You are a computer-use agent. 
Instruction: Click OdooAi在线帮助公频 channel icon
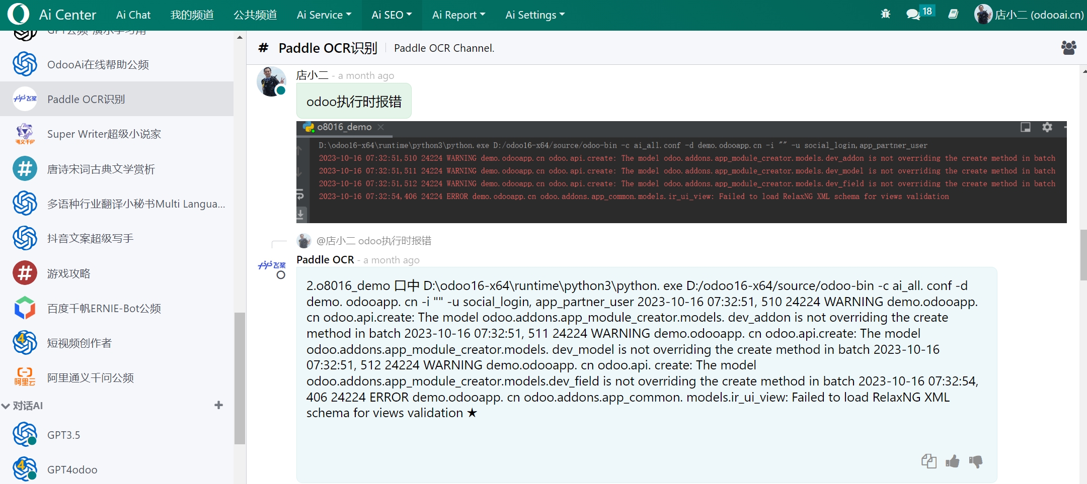25,64
